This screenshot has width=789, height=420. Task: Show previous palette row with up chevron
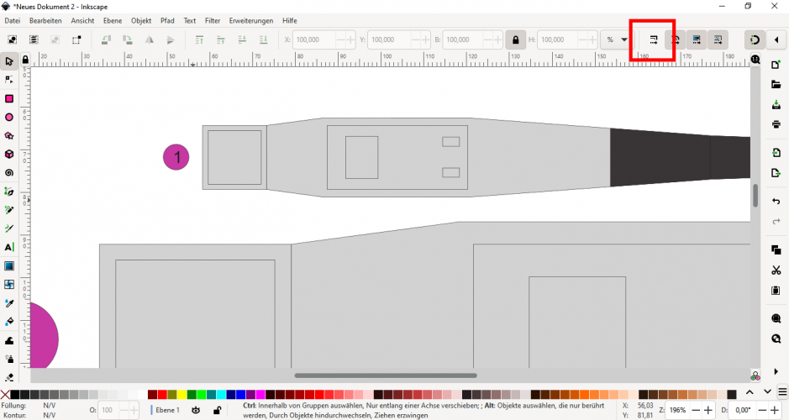click(x=750, y=391)
